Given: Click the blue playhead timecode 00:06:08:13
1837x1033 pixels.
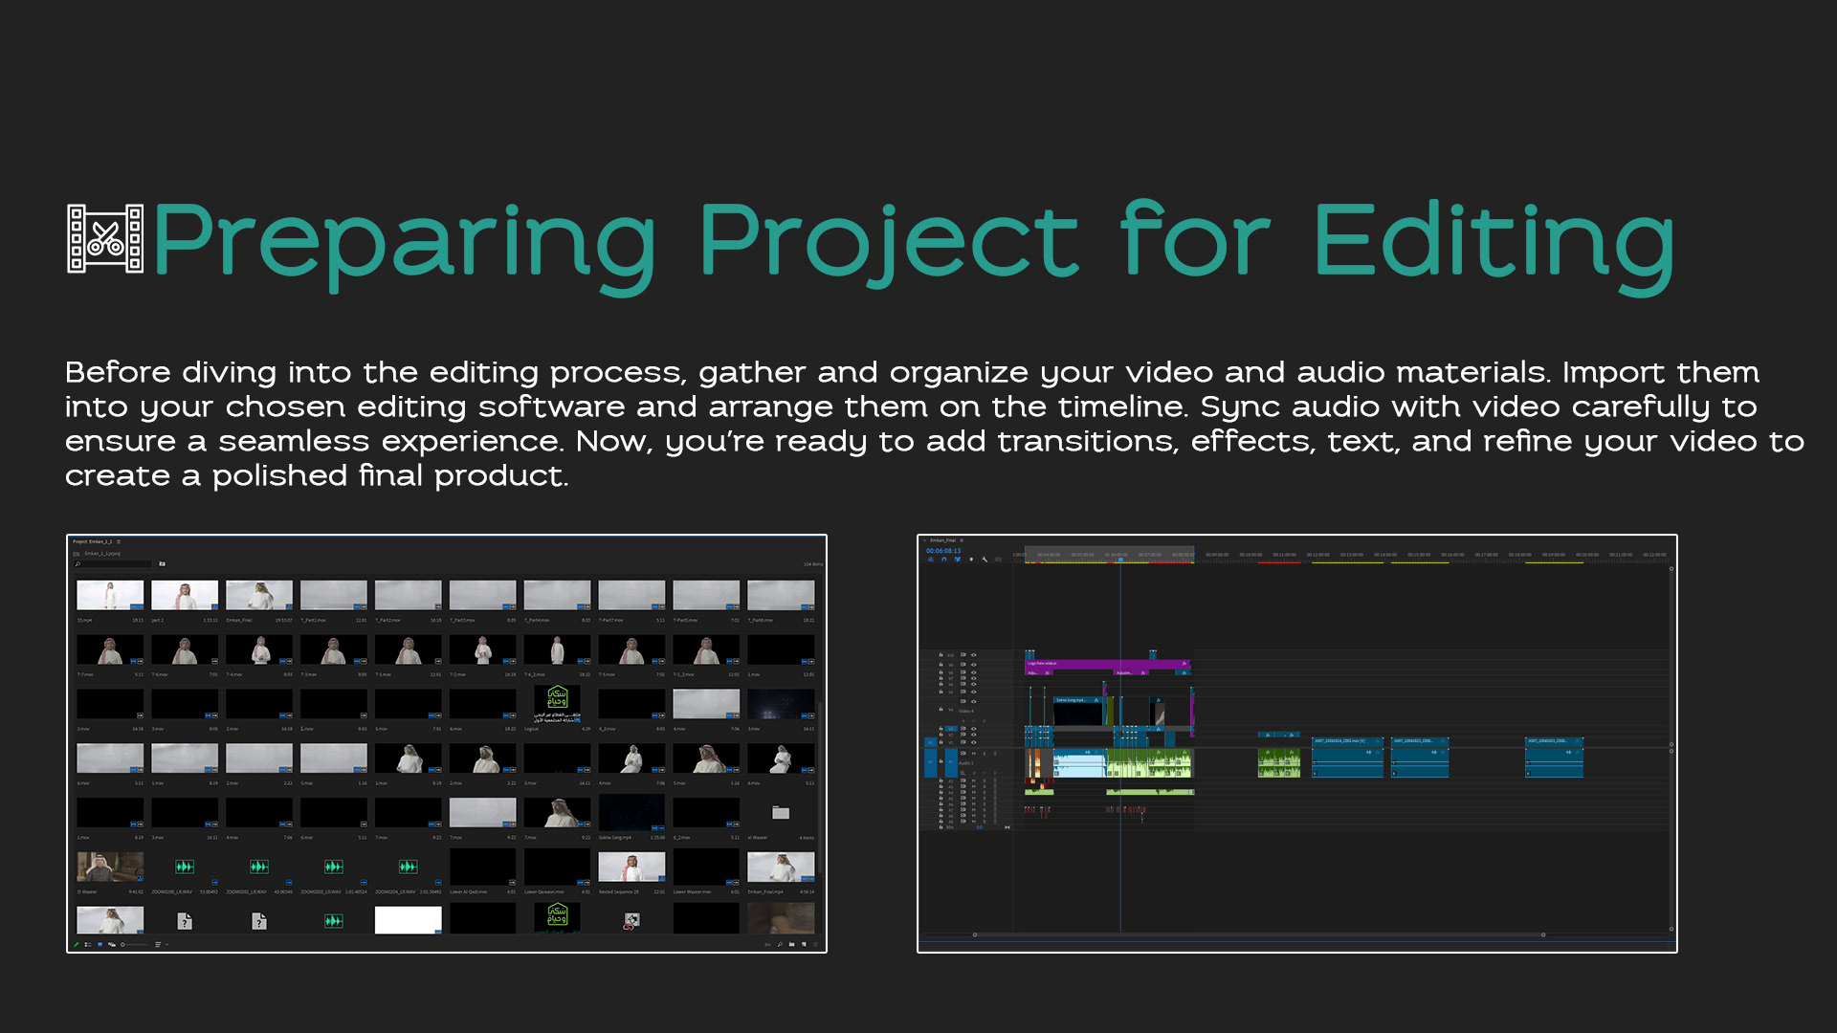Looking at the screenshot, I should coord(943,551).
